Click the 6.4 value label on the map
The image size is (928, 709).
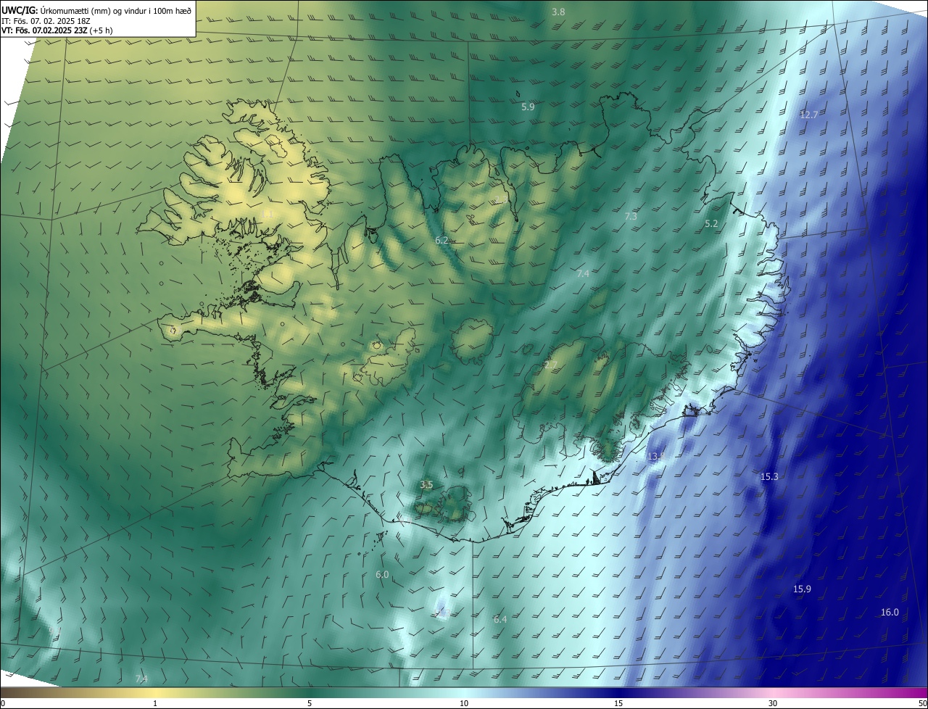(x=500, y=619)
